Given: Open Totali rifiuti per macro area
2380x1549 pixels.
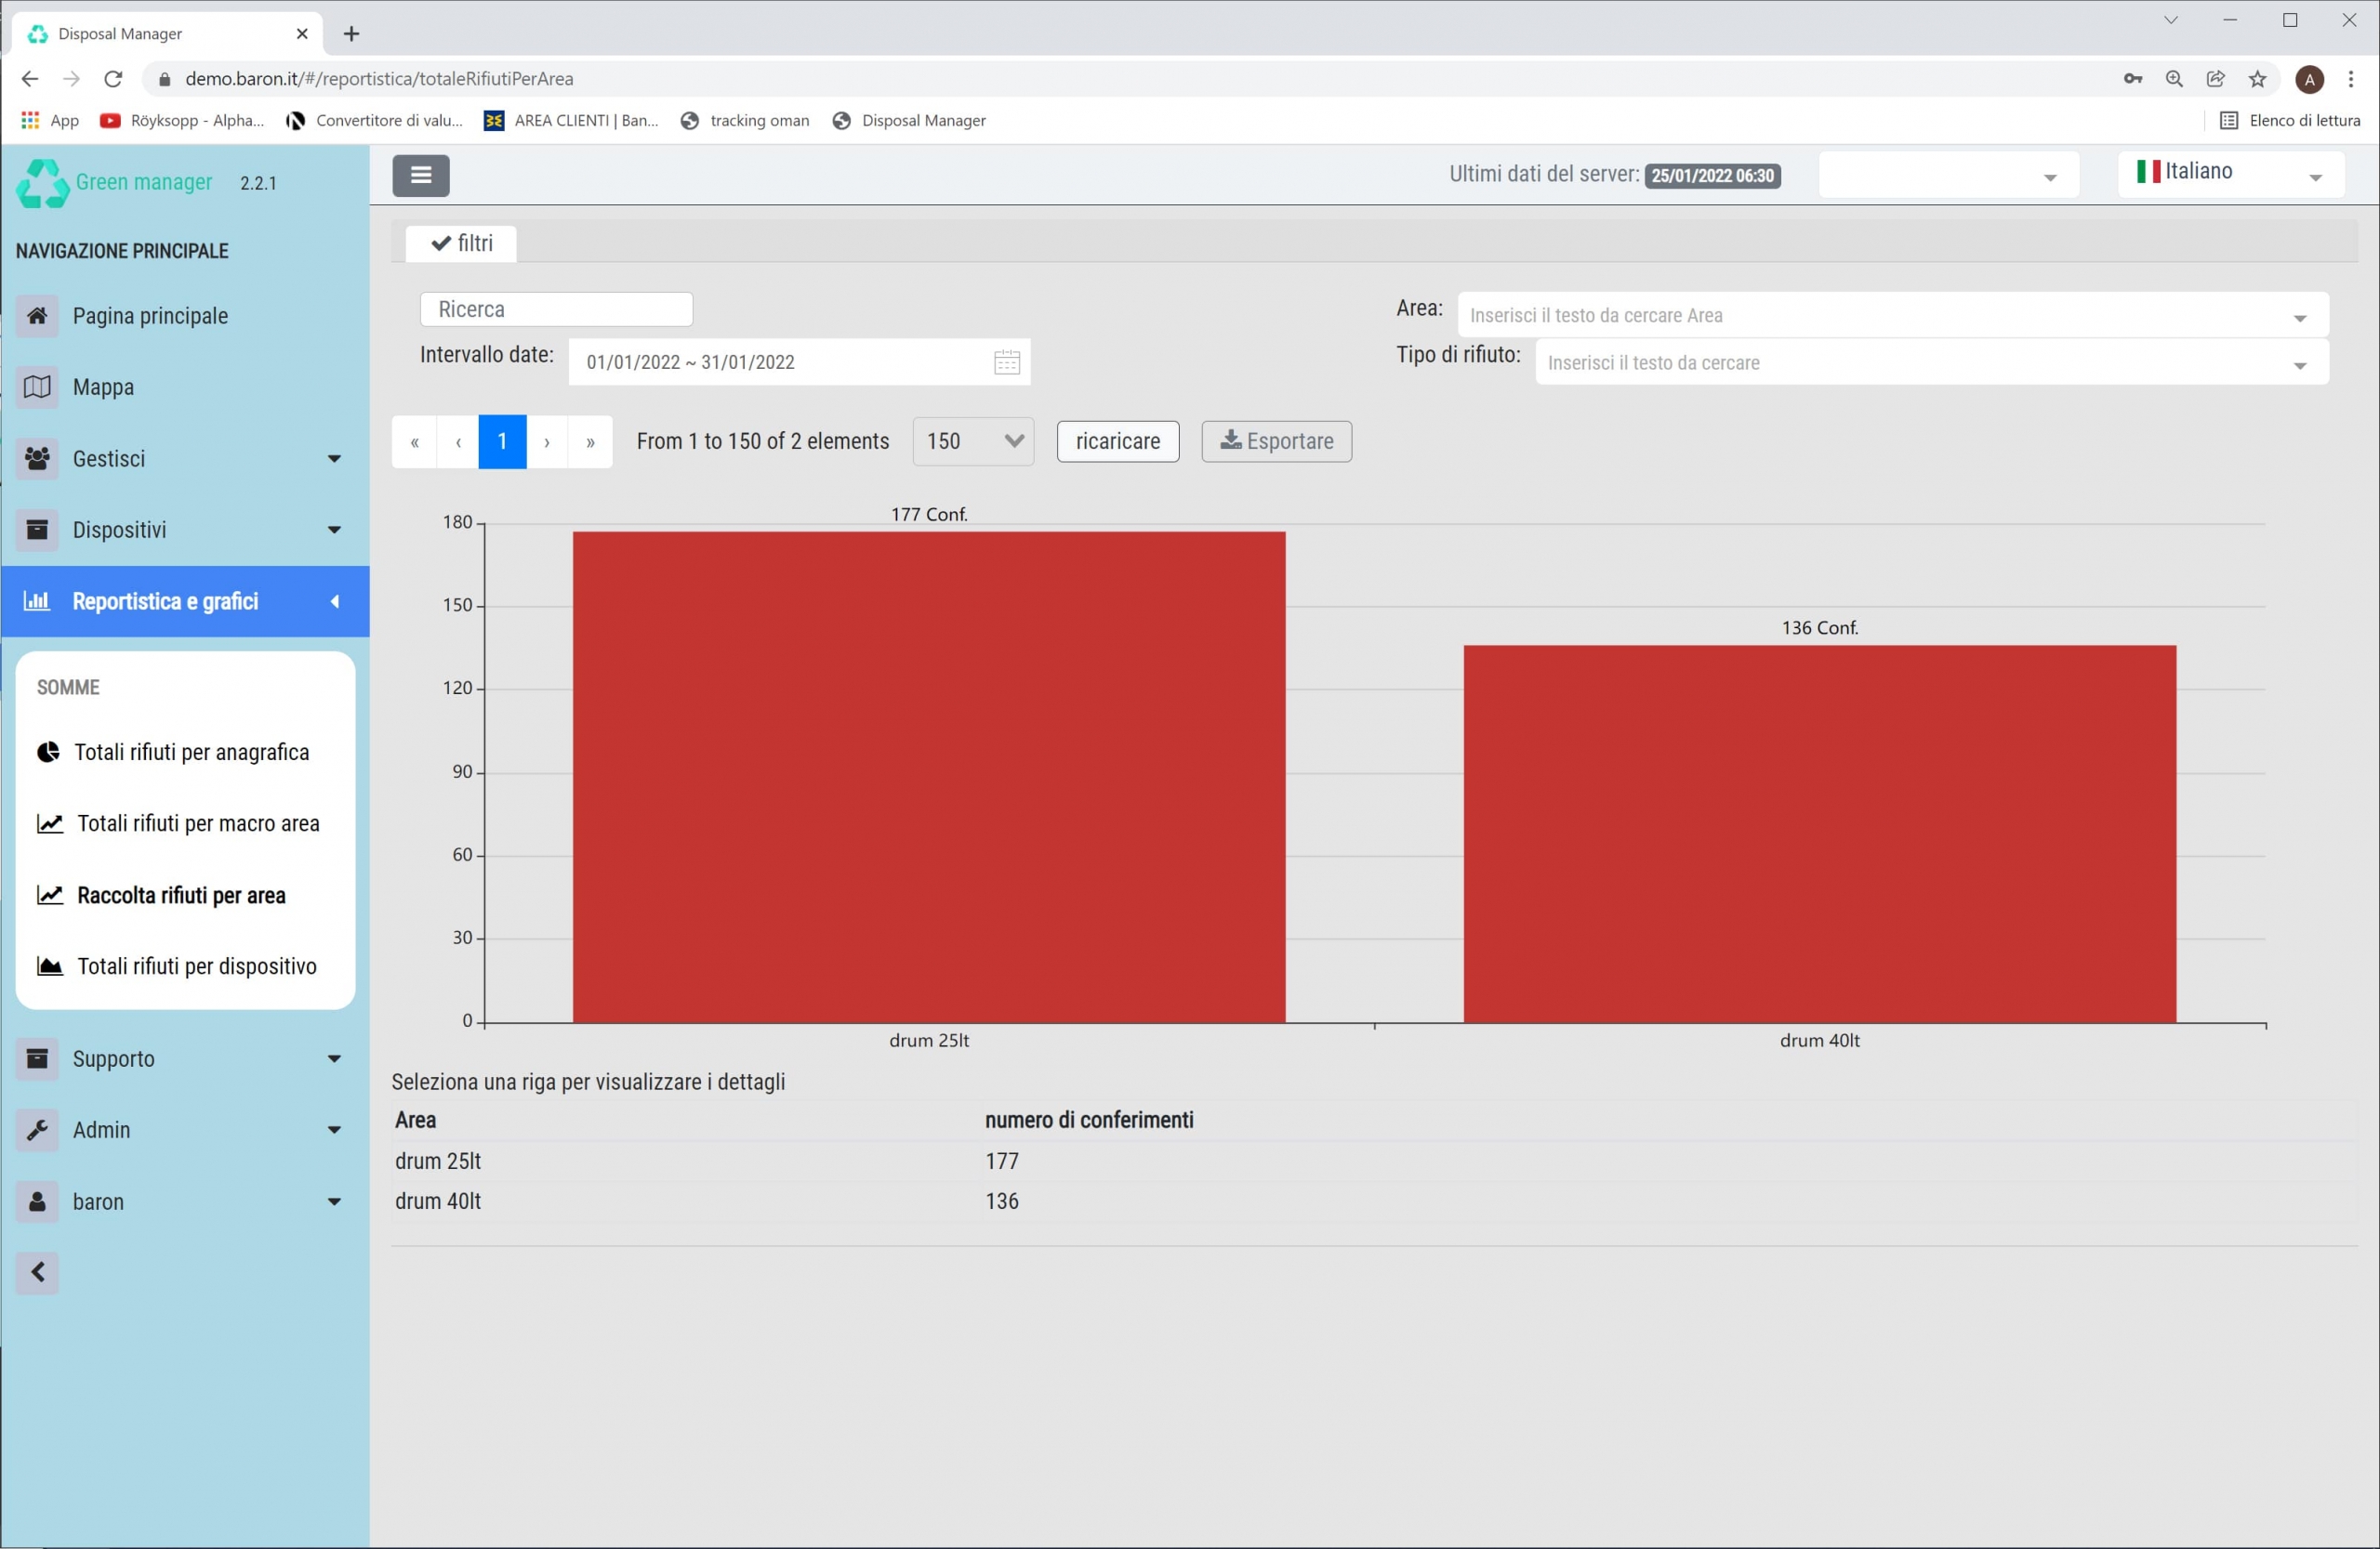Looking at the screenshot, I should point(198,823).
